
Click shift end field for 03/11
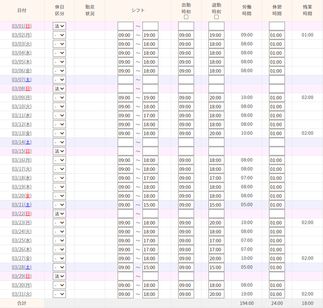pos(150,116)
